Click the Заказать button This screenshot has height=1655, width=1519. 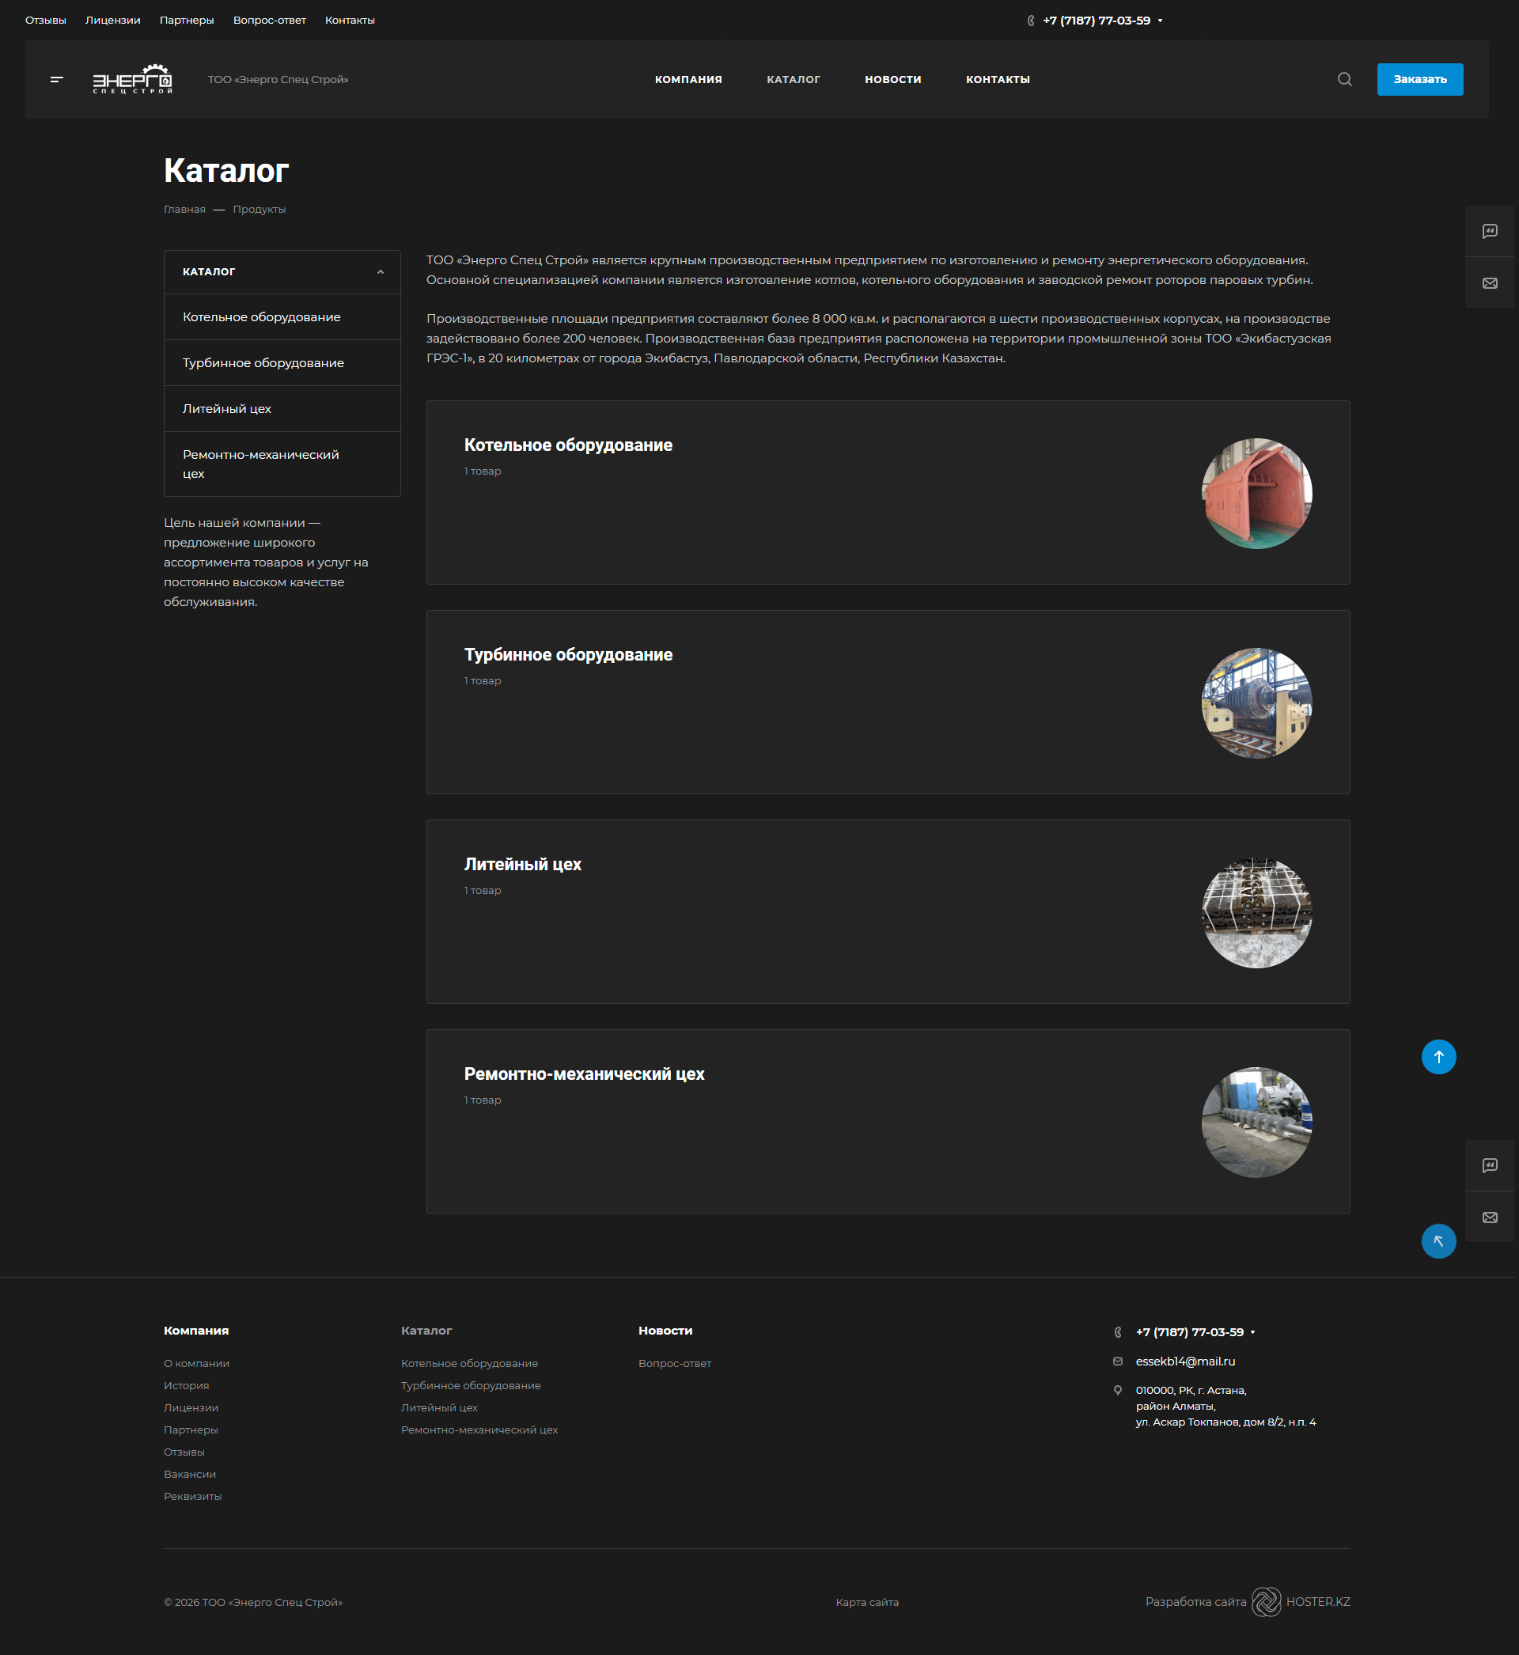point(1419,80)
